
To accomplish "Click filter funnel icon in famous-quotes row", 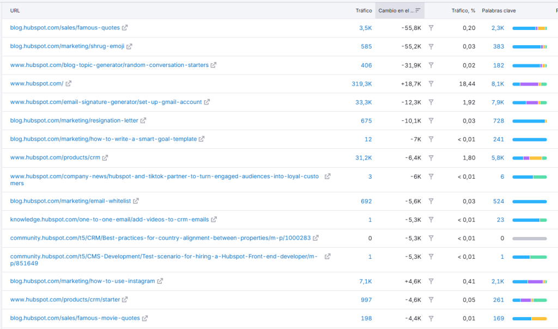I will (x=431, y=28).
